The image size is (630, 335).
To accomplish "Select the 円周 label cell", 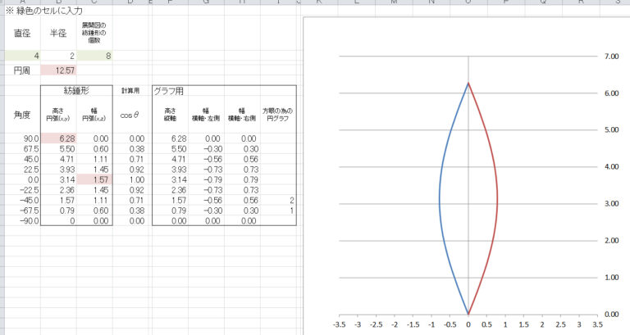I will click(21, 71).
